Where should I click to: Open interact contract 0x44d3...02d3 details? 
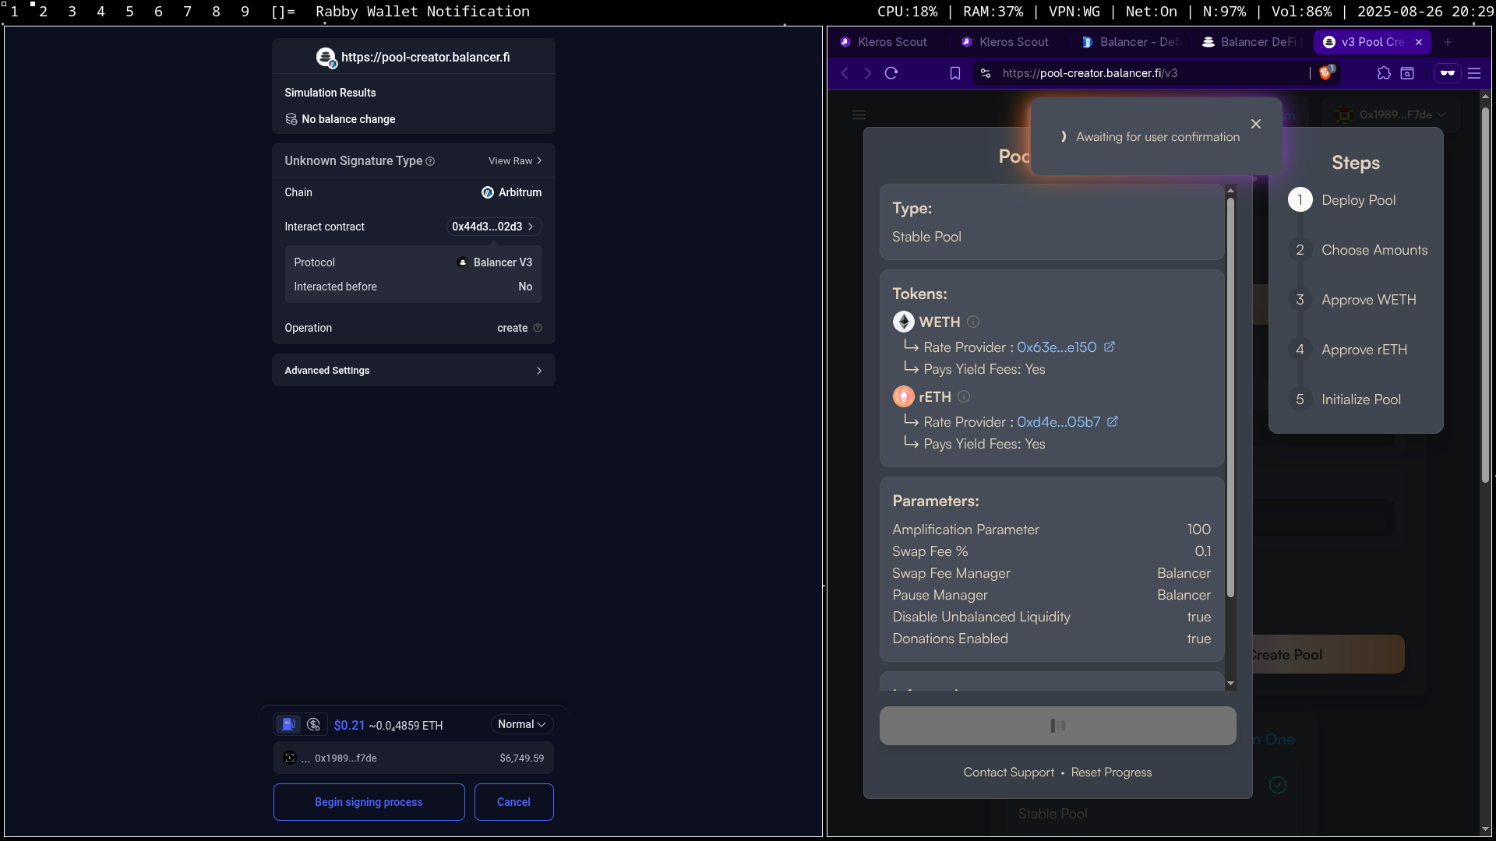(x=493, y=227)
